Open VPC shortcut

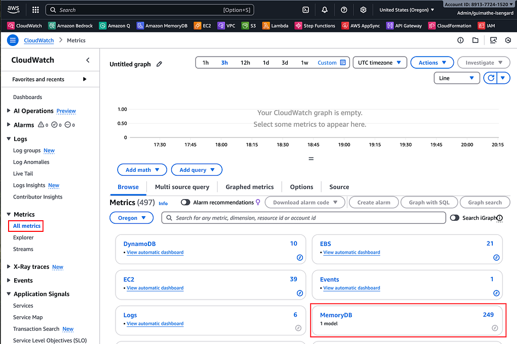(226, 25)
